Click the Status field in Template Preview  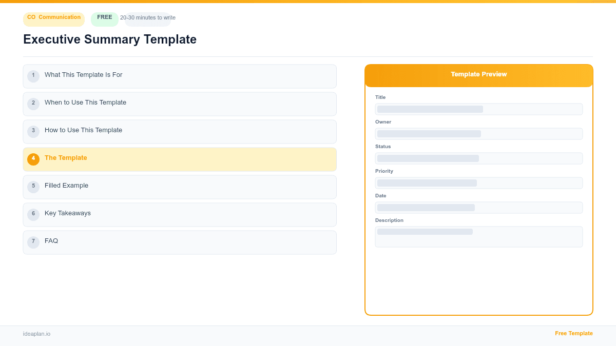click(478, 158)
